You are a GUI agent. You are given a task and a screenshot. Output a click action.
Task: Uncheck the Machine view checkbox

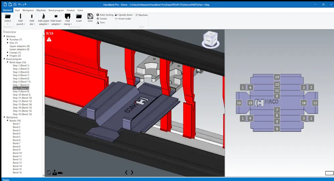[x=137, y=15]
